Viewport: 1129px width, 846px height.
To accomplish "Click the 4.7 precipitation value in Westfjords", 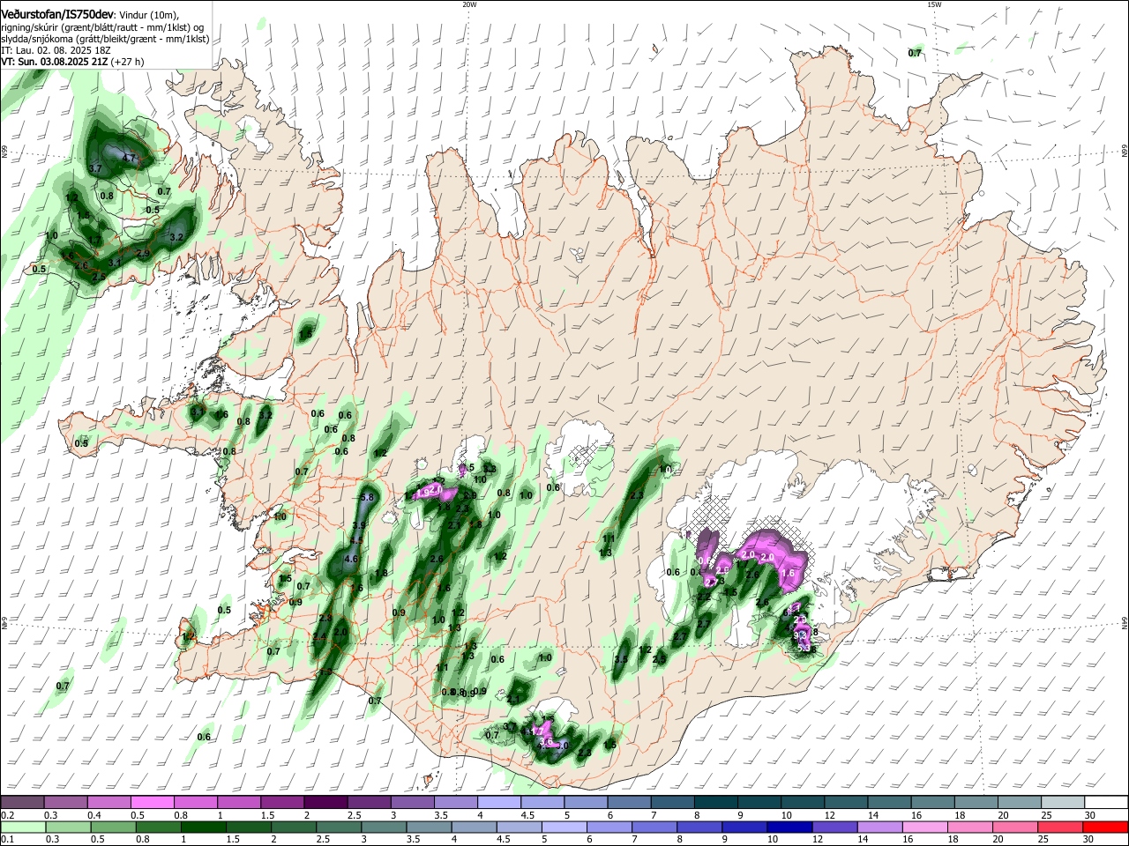I will point(129,159).
